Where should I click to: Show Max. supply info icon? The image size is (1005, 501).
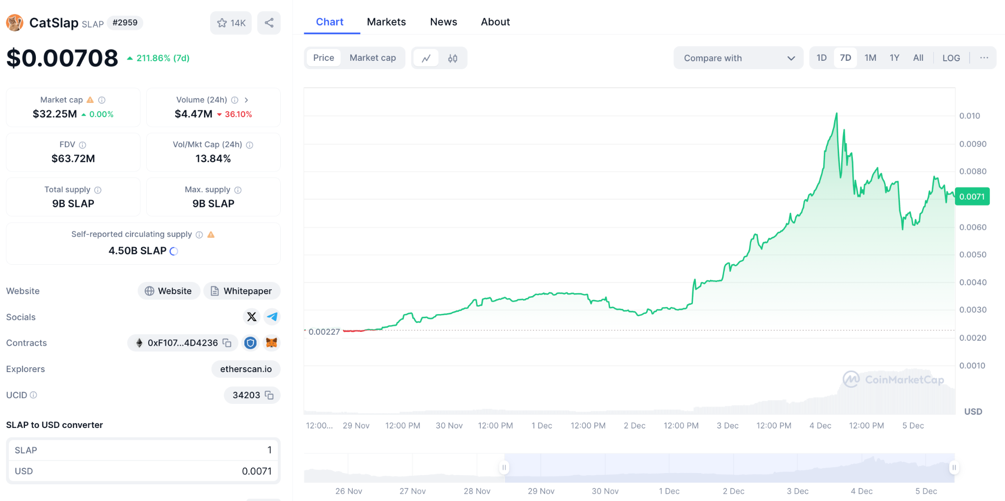(238, 190)
